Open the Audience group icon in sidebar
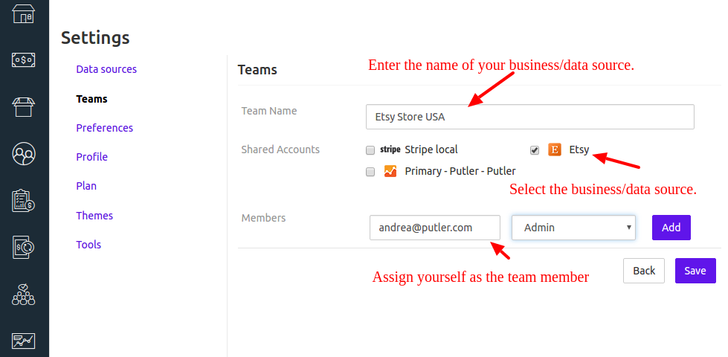The height and width of the screenshot is (357, 728). [24, 295]
